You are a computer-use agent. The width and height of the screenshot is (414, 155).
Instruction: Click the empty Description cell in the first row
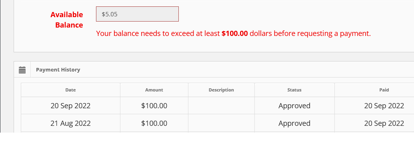point(221,106)
